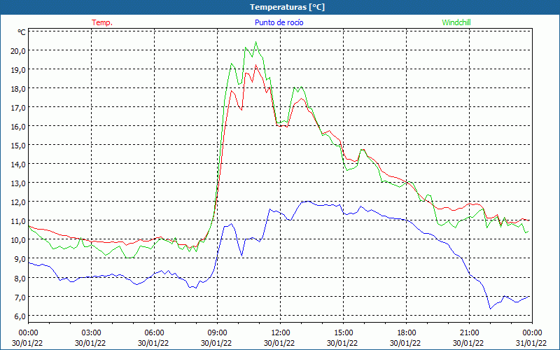
Task: Click the green Windchill peak above 20,0
Action: [x=255, y=43]
